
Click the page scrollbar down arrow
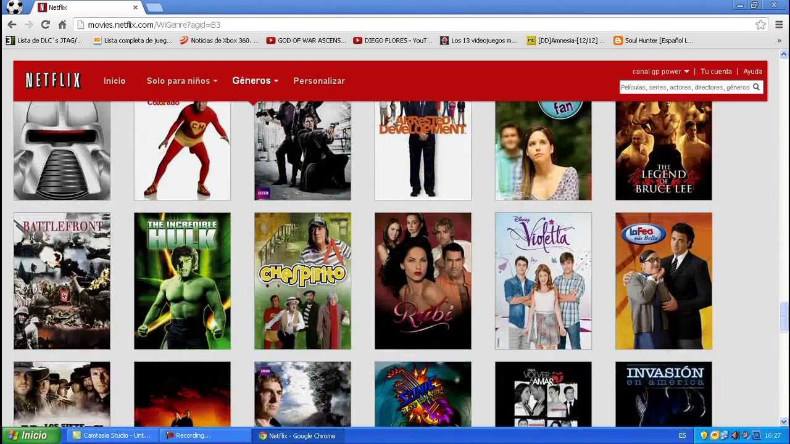(x=784, y=422)
